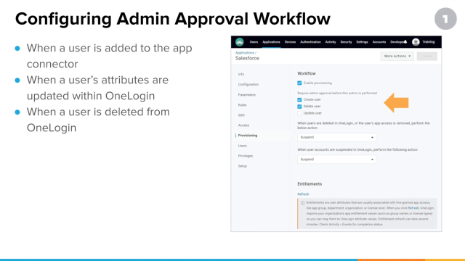Screen dimensions: 465x261
Task: Open the Authentication menu
Action: 310,42
